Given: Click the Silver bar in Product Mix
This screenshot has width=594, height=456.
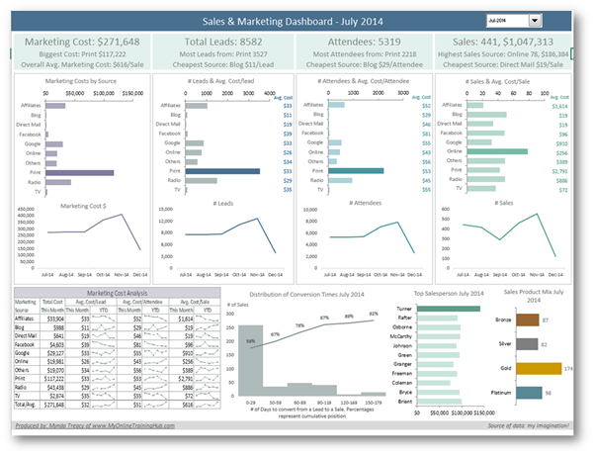Looking at the screenshot, I should pos(527,344).
